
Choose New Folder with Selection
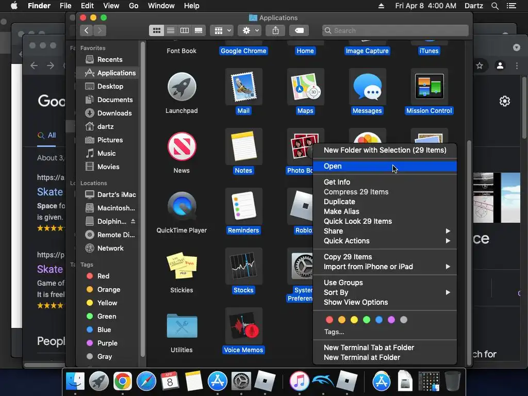tap(385, 150)
